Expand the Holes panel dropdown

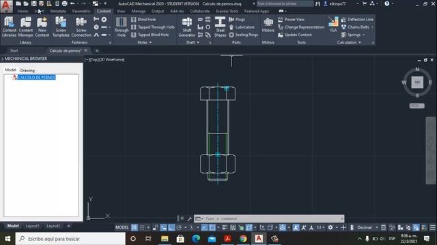(150, 42)
